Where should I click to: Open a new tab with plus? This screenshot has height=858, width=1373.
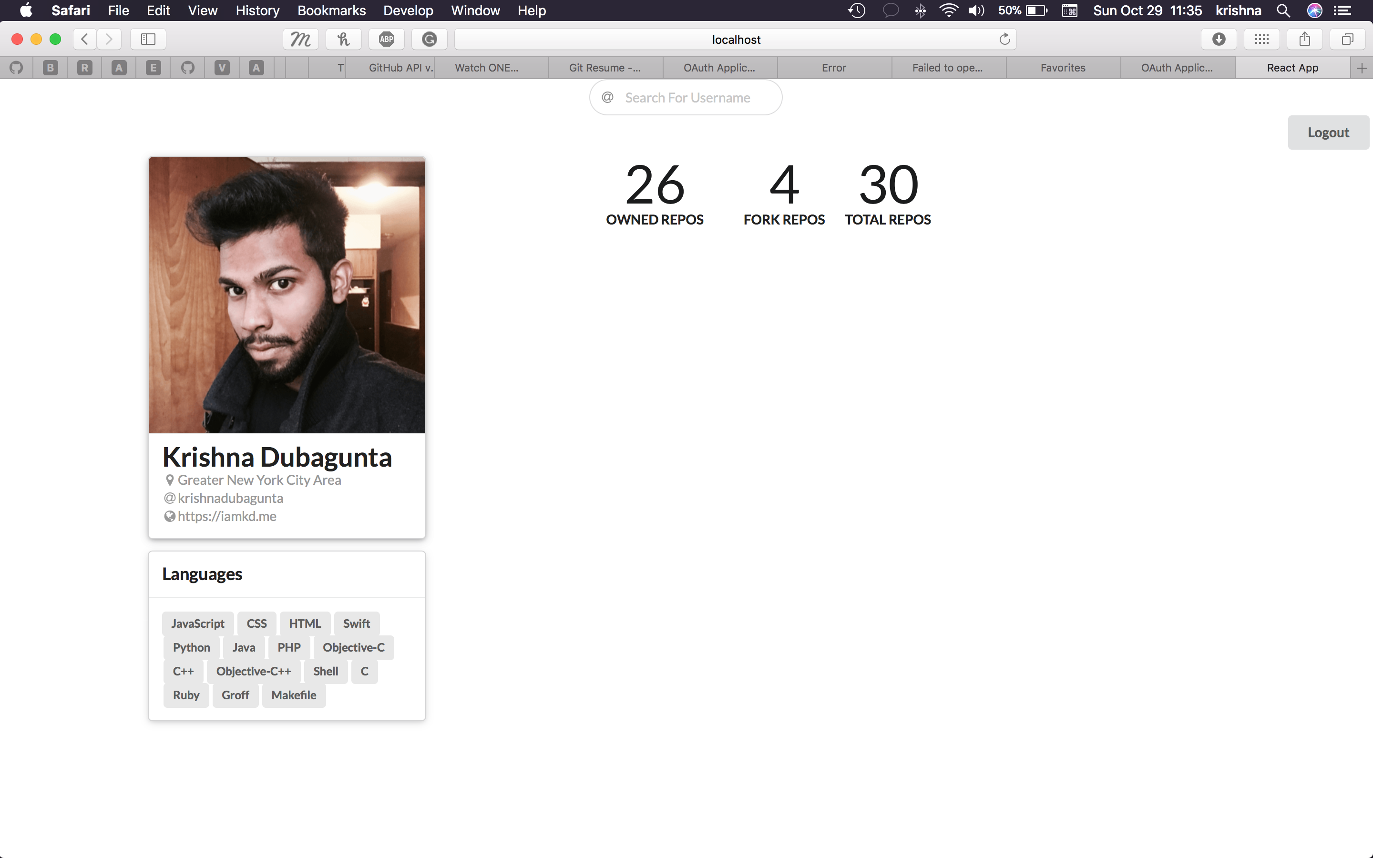pos(1362,68)
